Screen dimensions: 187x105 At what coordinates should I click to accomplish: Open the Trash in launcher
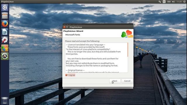(5, 100)
